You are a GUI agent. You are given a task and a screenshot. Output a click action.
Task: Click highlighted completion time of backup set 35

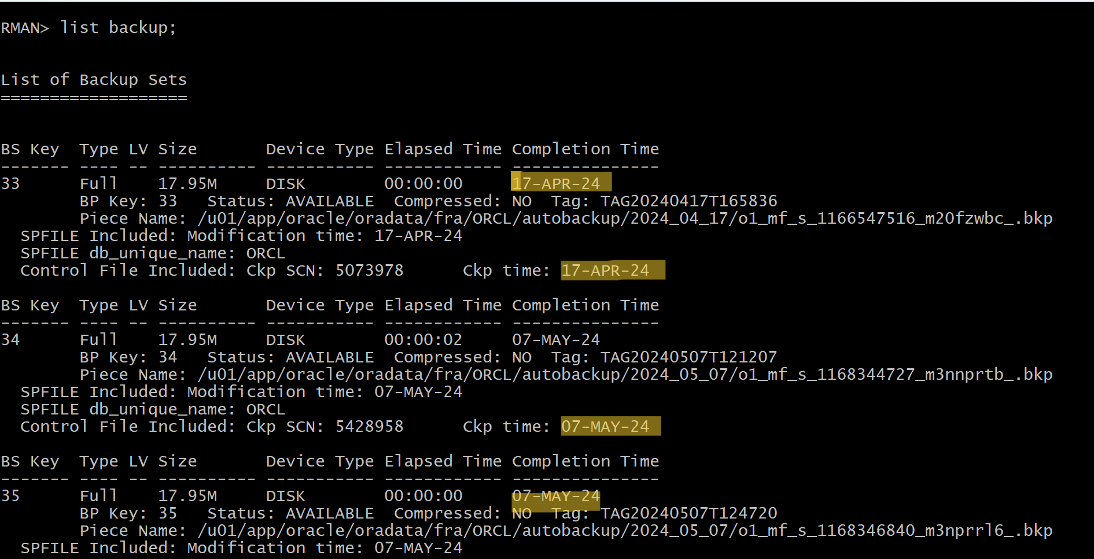(557, 496)
